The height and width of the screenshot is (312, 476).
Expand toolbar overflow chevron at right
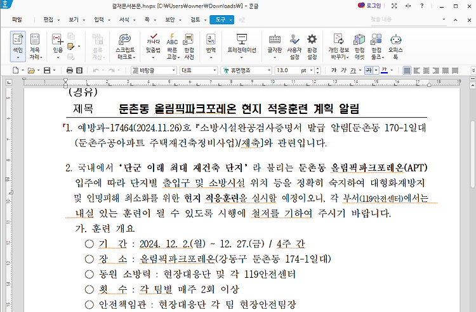[x=473, y=70]
